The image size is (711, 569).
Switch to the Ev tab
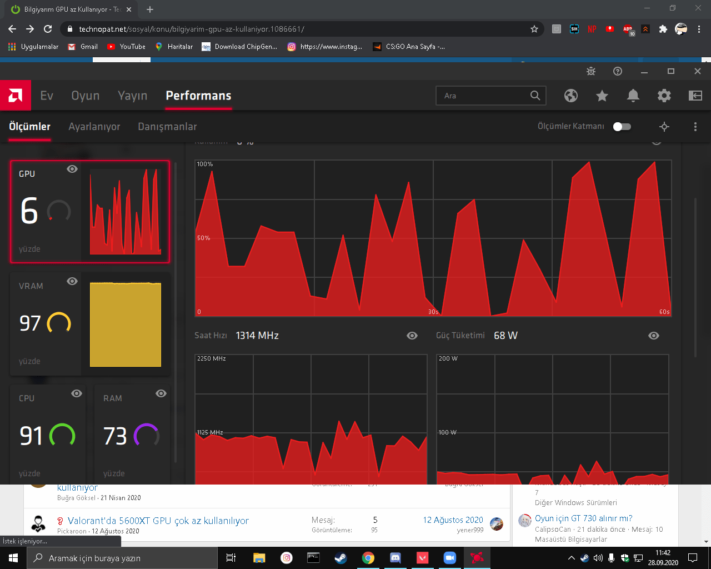coord(47,96)
